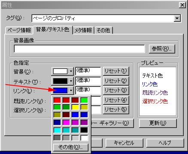Pick the bright red palette swatch
This screenshot has height=154, width=188.
click(57, 100)
